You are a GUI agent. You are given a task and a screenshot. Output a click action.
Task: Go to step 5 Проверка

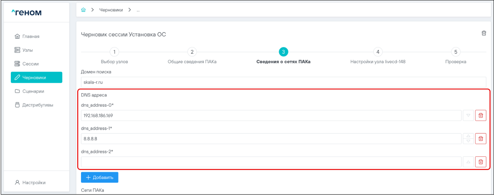coord(456,52)
